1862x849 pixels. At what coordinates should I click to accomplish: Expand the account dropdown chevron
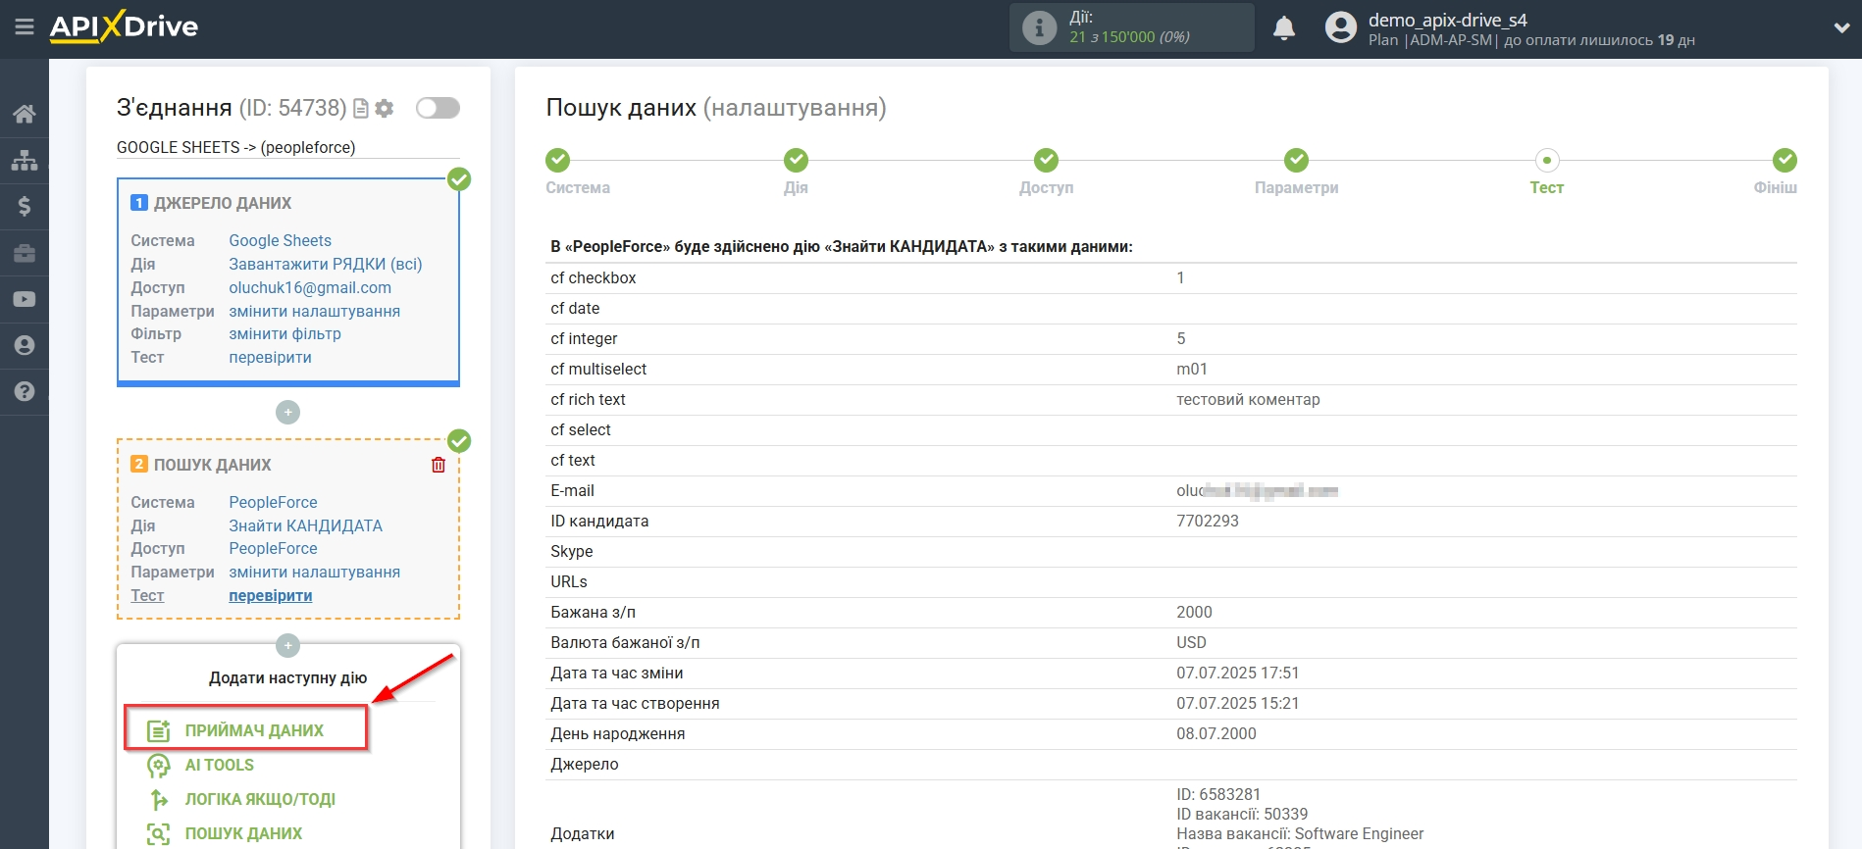(x=1841, y=28)
